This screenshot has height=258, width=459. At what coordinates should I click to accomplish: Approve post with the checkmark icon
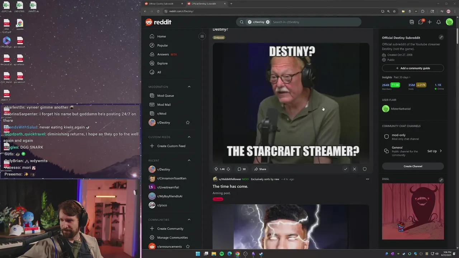(x=345, y=169)
